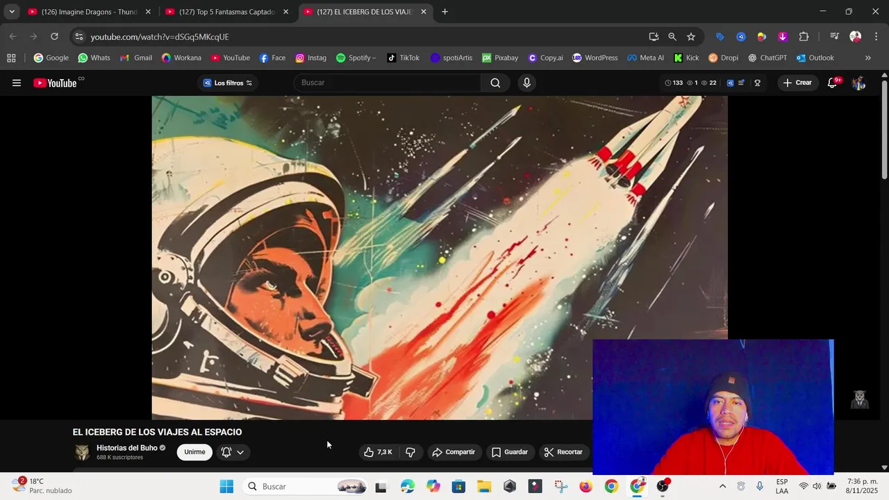Screen dimensions: 889x500
Task: Open the YouTube guide hamburger menu
Action: pyautogui.click(x=16, y=83)
